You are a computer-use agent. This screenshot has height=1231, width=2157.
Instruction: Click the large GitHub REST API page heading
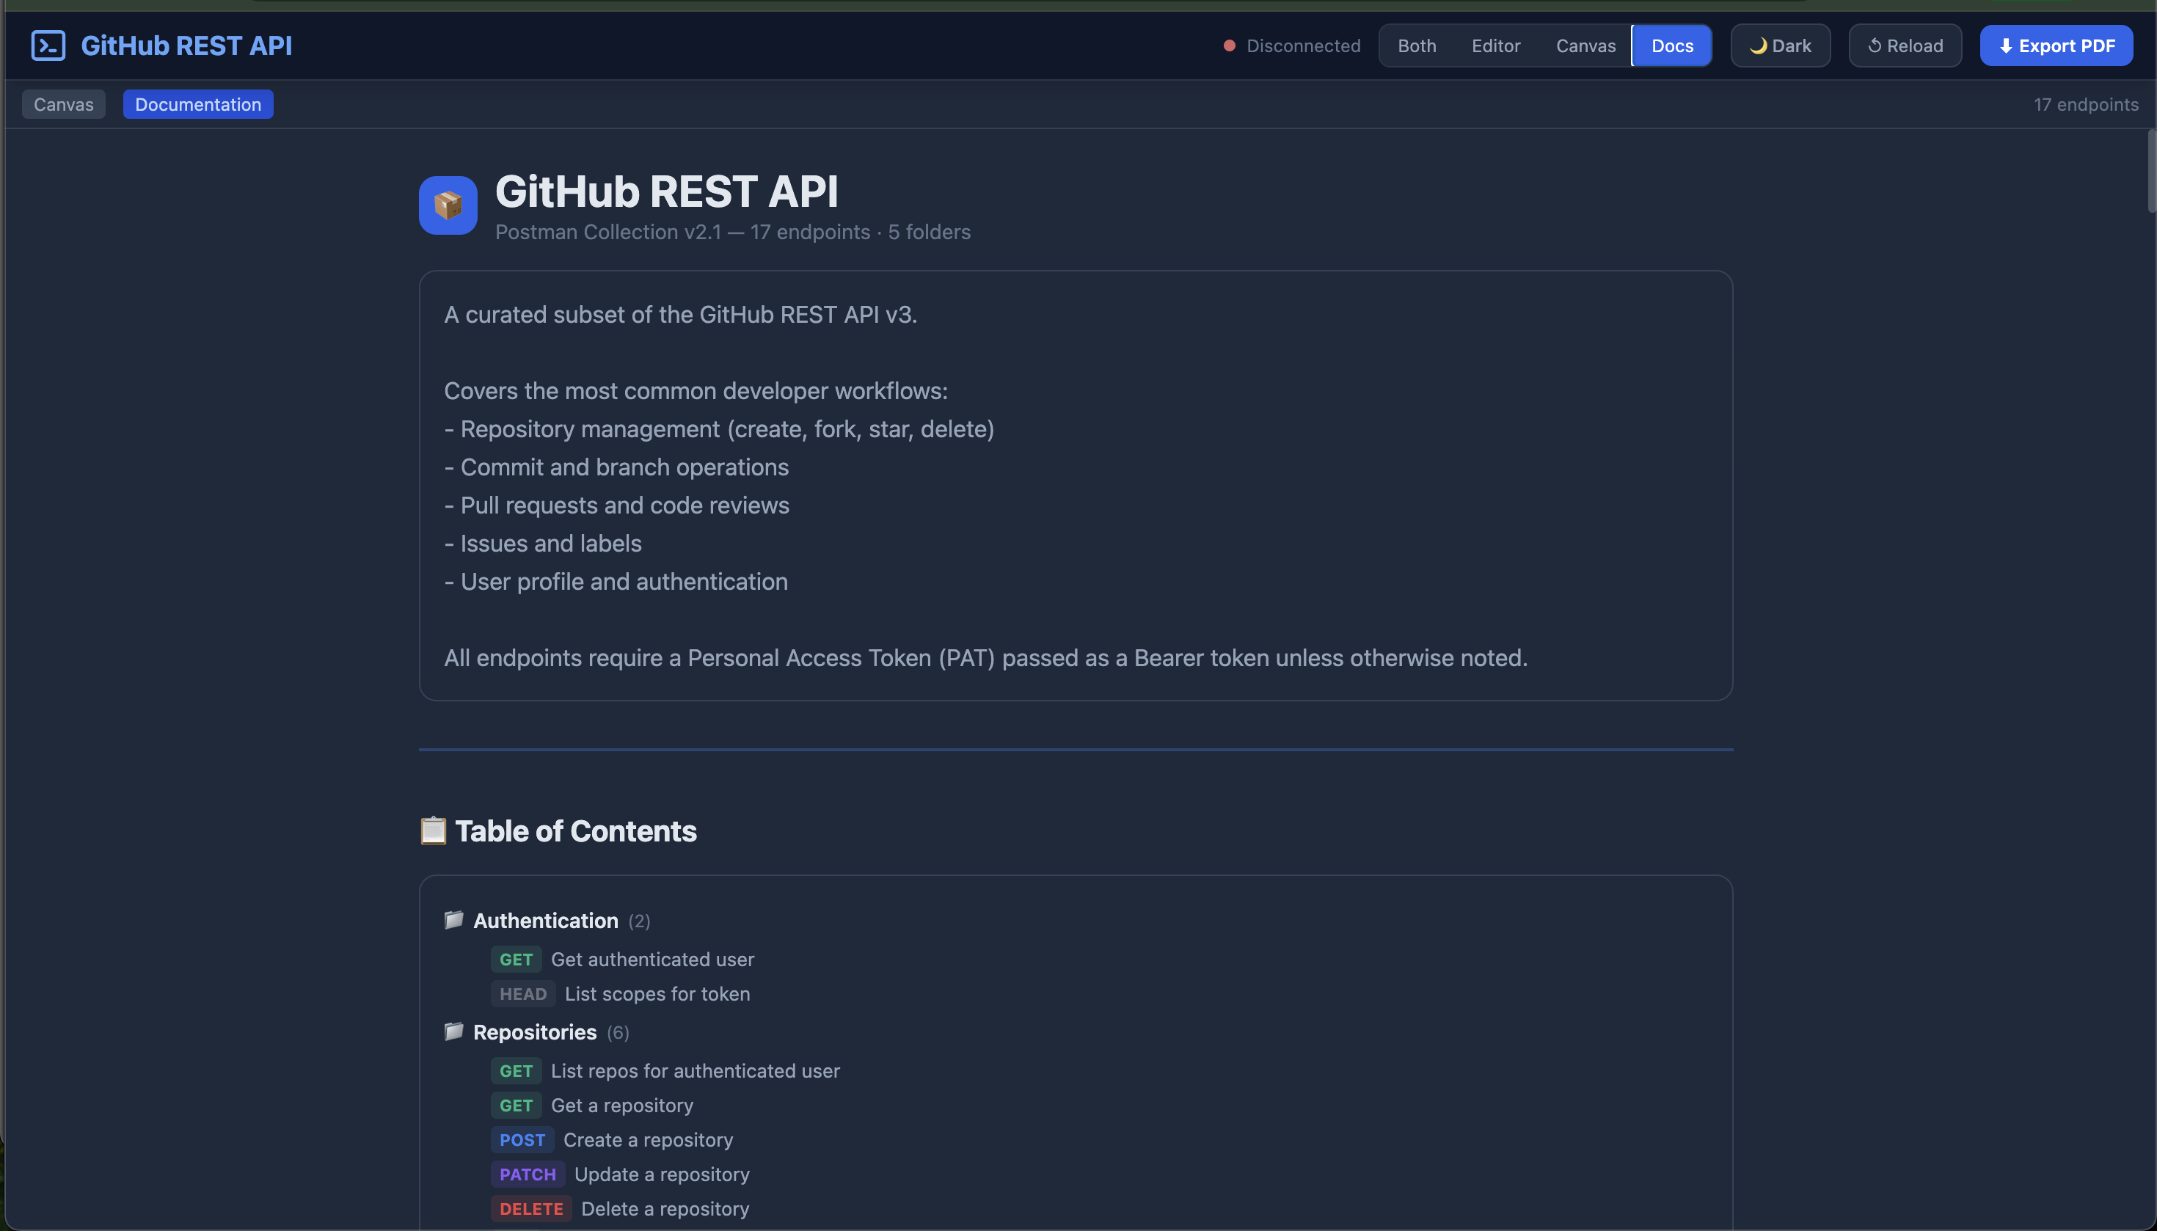(x=667, y=192)
